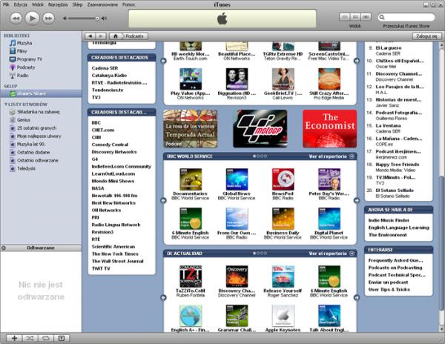445x344 pixels.
Task: Open Cadena SER creator link
Action: [105, 68]
